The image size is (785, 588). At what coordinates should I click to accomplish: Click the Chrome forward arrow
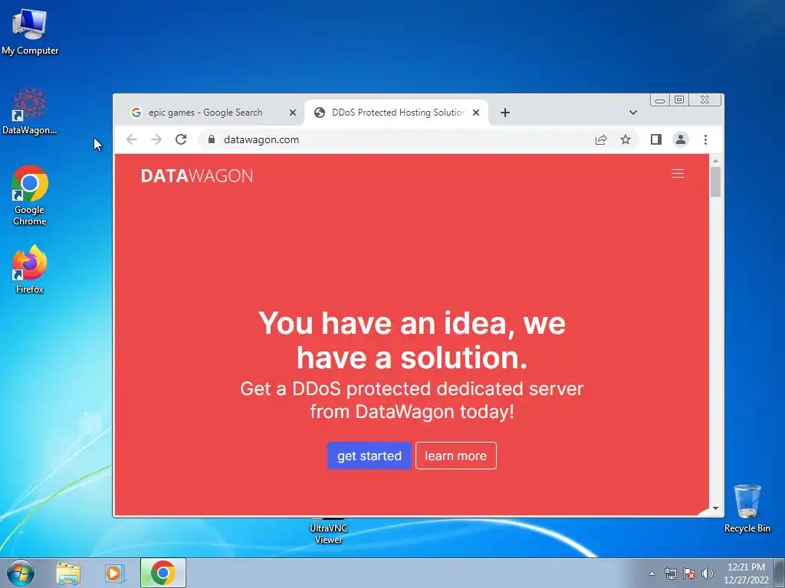(x=156, y=139)
